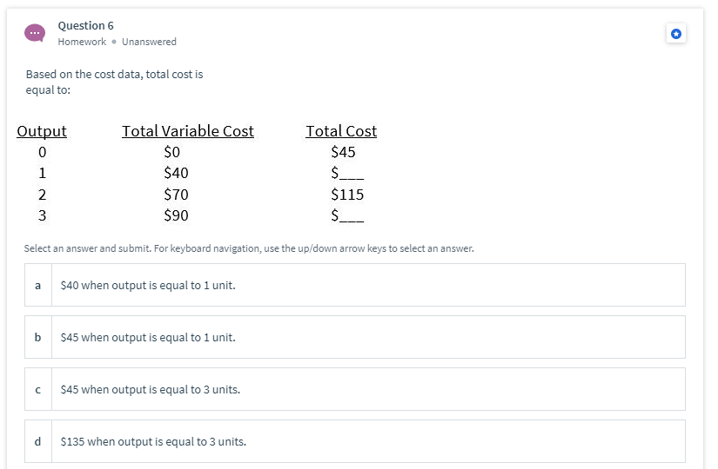Click the 'Total Cost' column header
718x469 pixels.
tap(341, 131)
